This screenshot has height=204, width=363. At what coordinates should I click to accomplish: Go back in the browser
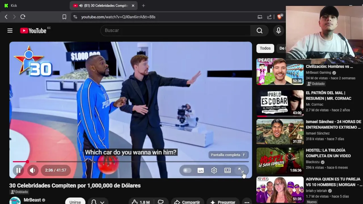[6, 17]
